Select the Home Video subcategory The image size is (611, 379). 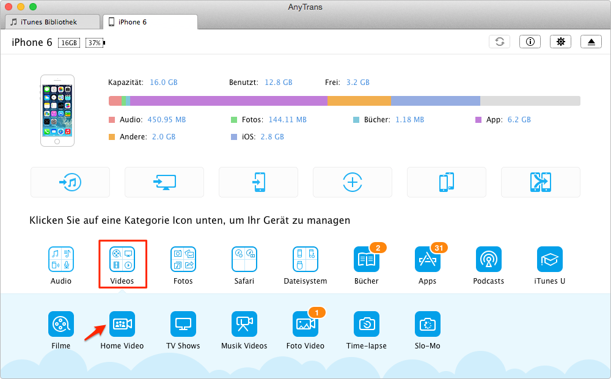tap(122, 324)
